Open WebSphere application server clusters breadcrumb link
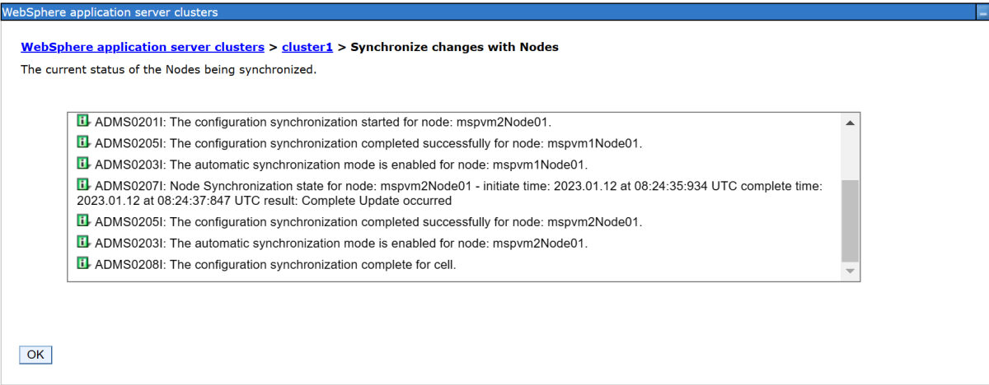This screenshot has height=385, width=989. coord(143,47)
